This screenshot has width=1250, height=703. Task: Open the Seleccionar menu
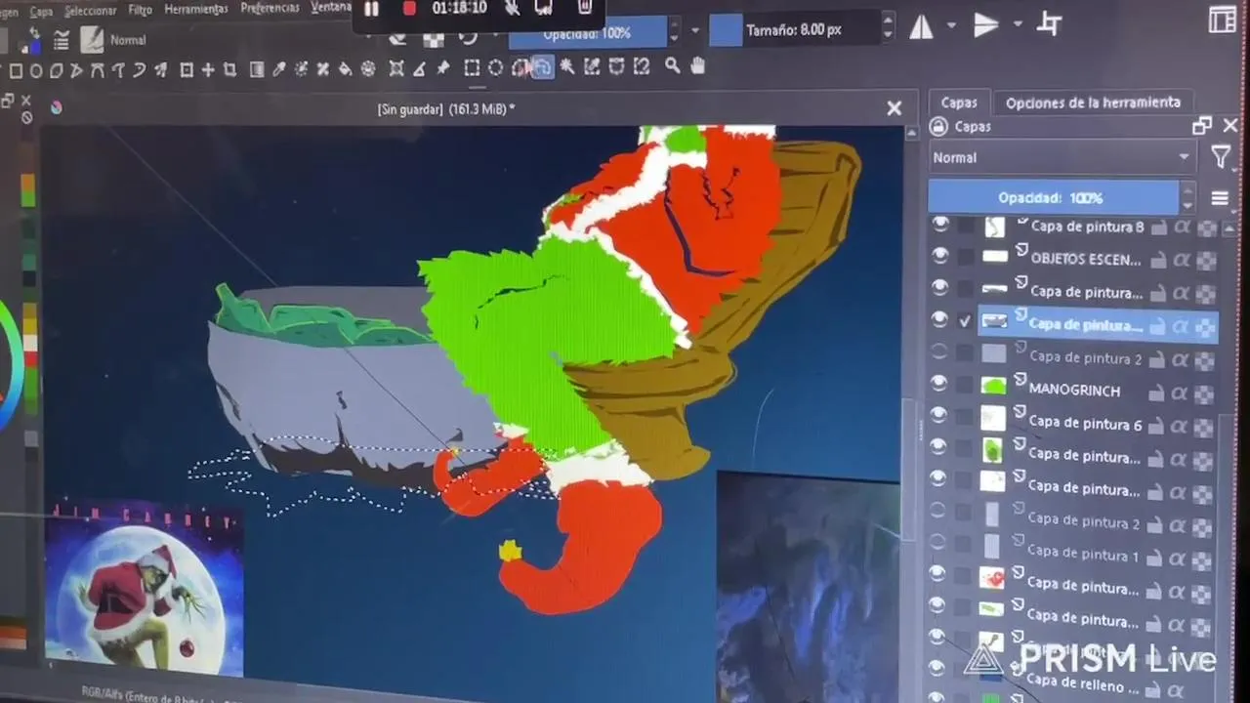[90, 11]
